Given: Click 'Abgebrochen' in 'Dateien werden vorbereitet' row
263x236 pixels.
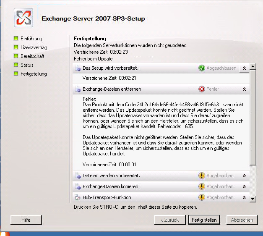Looking at the screenshot, I should (x=220, y=176).
